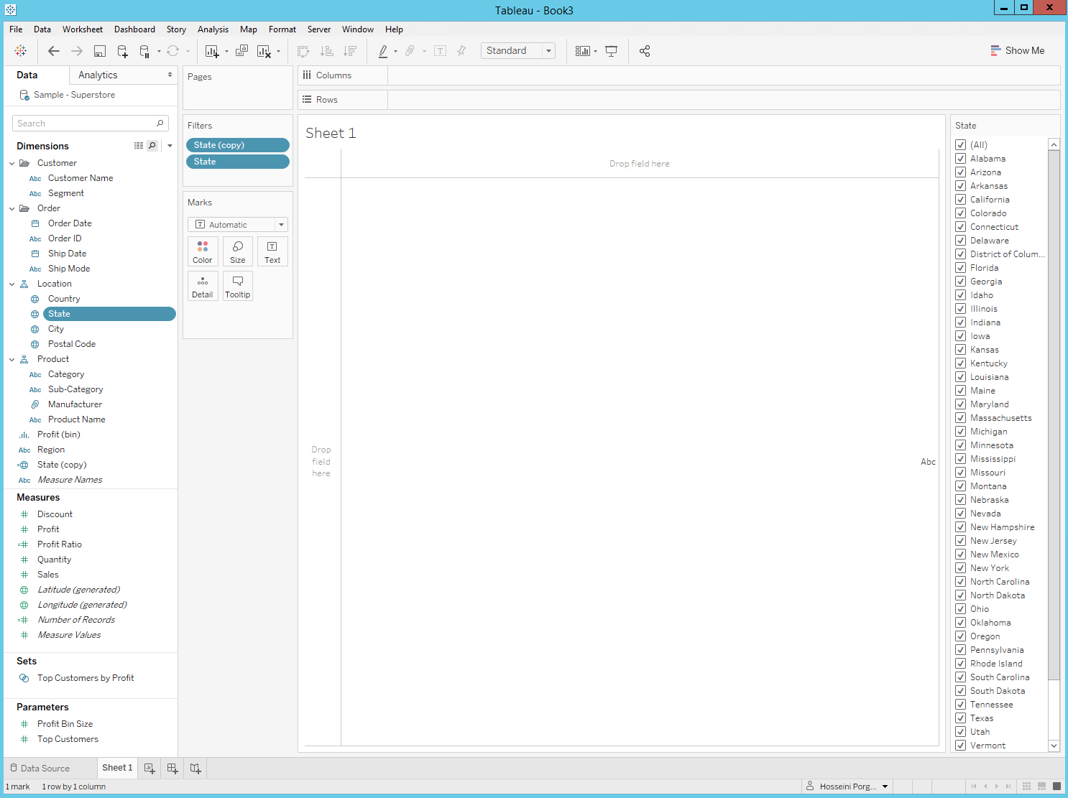Click the Fix axes pin icon
This screenshot has height=798, width=1068.
(x=461, y=50)
